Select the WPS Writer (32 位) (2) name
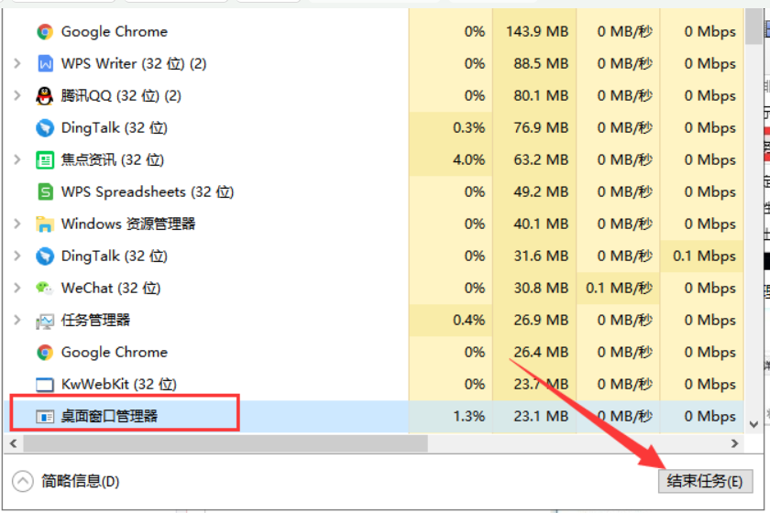770x513 pixels. pos(134,64)
